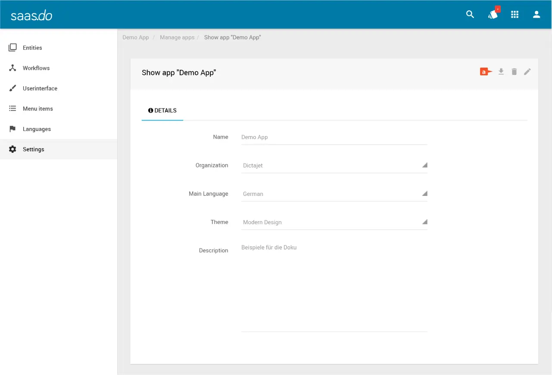552x375 pixels.
Task: Open Languages in the sidebar
Action: click(x=37, y=129)
